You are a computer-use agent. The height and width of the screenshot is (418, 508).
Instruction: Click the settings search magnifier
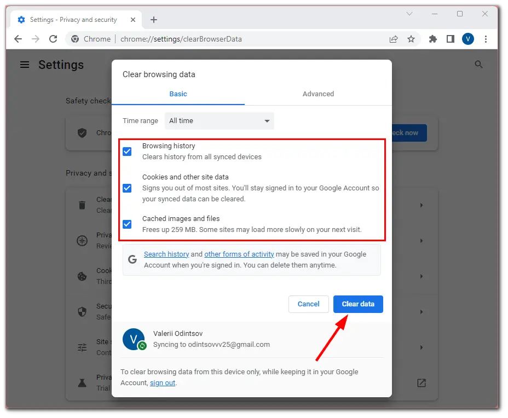tap(478, 65)
